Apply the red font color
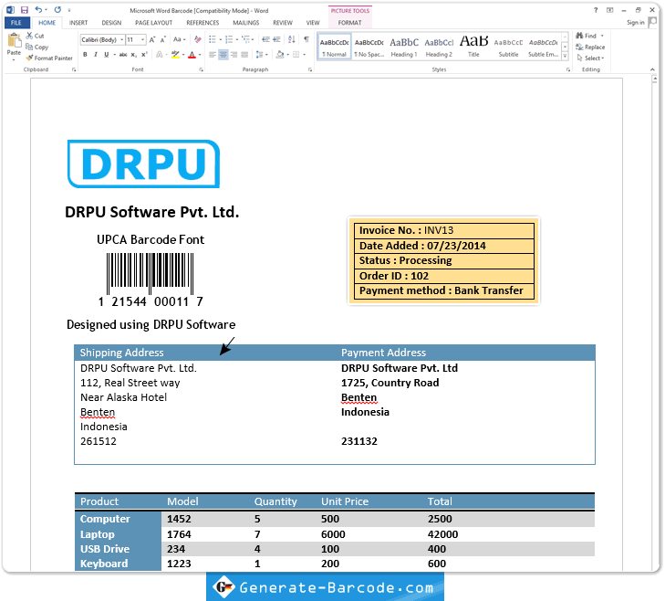This screenshot has height=601, width=665. 192,55
